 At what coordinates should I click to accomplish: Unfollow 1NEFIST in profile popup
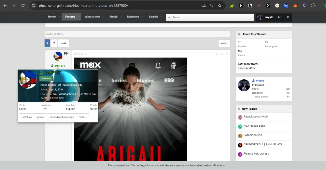[x=26, y=117]
